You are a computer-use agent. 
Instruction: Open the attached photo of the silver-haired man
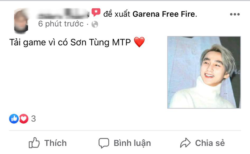204,72
